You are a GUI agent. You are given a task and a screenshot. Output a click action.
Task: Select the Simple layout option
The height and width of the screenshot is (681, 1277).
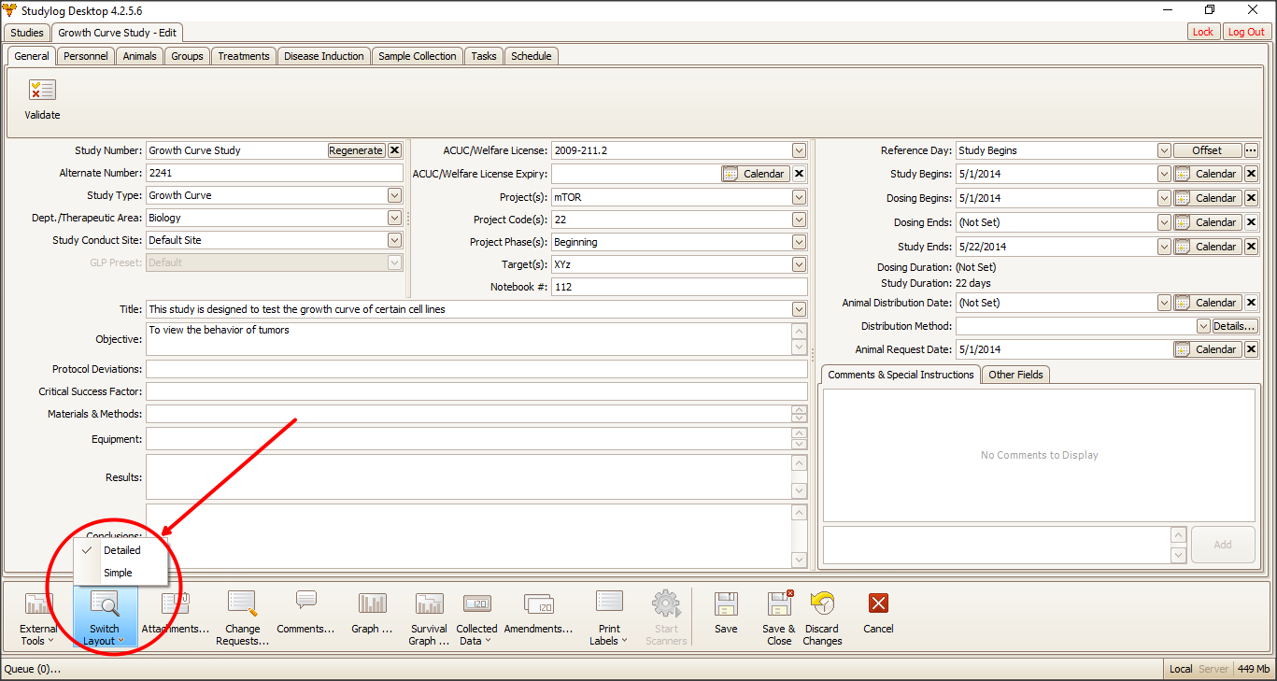(x=121, y=573)
